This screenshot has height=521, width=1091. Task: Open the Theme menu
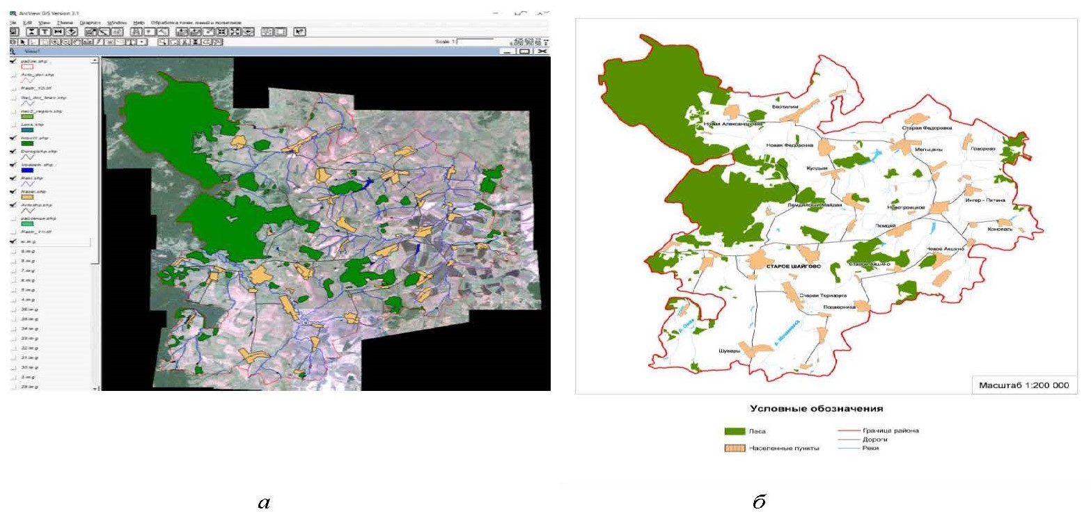[x=65, y=22]
